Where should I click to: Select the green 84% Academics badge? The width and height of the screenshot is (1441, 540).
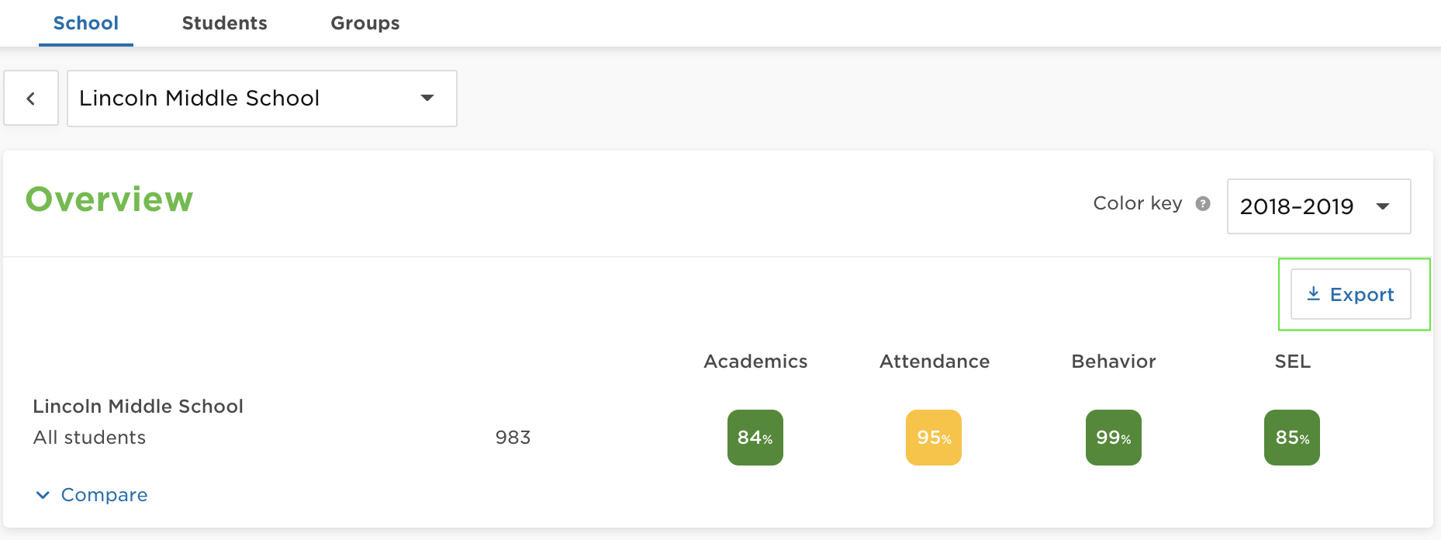[755, 438]
